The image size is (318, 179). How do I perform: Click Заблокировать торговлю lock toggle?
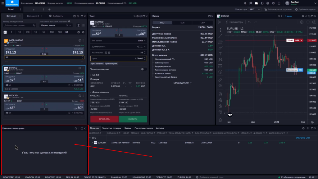278,10
